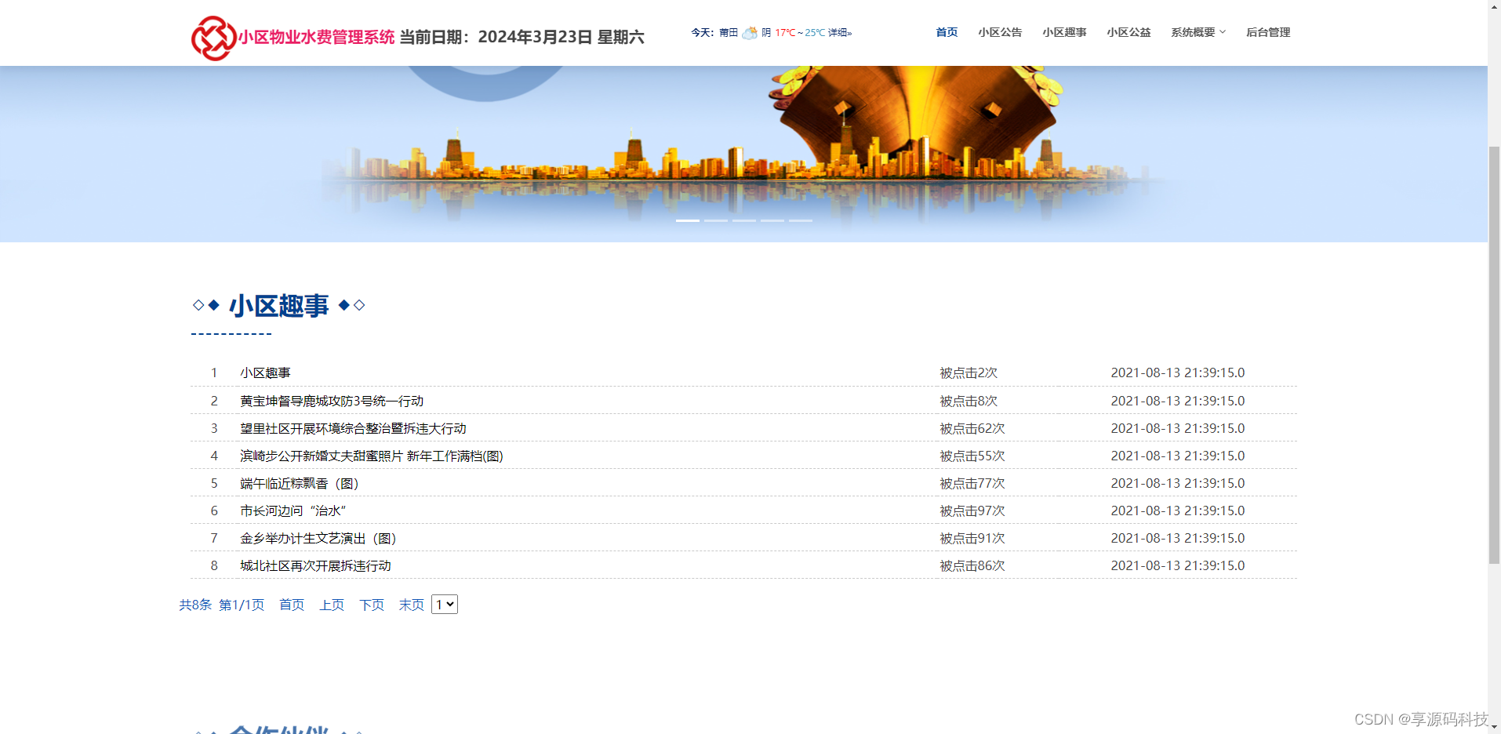1501x734 pixels.
Task: Open the page number dropdown
Action: click(445, 605)
